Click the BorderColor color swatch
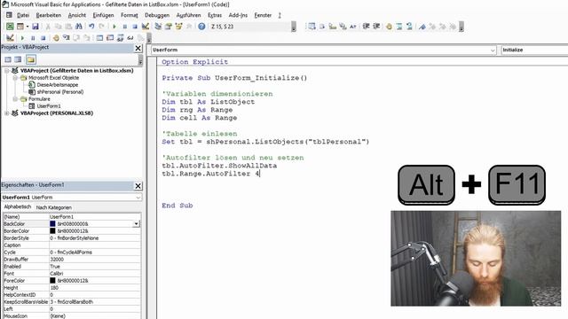 53,230
